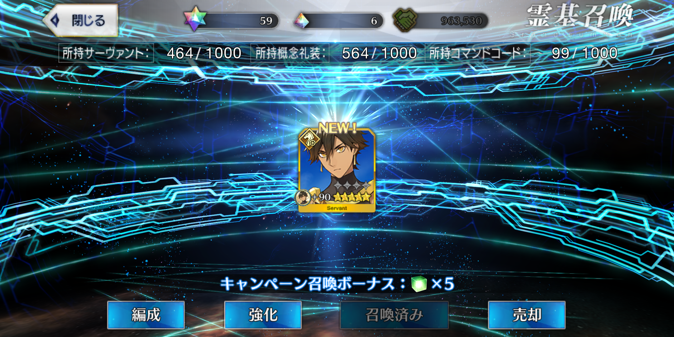Open the 強化 enhancement screen
Image resolution: width=674 pixels, height=337 pixels.
263,315
